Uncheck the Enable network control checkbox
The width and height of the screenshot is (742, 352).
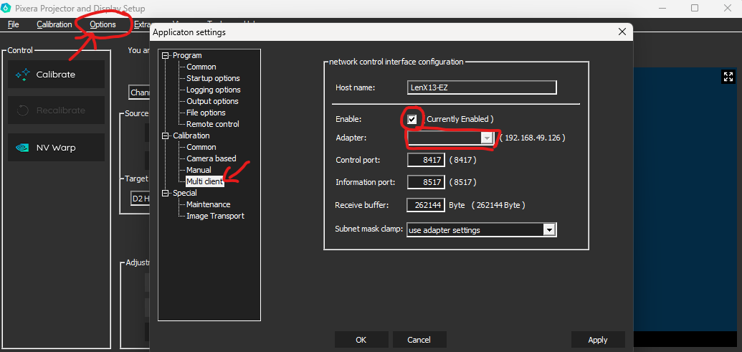click(x=412, y=119)
